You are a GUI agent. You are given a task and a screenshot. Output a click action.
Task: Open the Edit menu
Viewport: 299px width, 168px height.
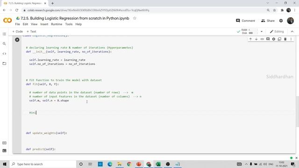pos(25,24)
